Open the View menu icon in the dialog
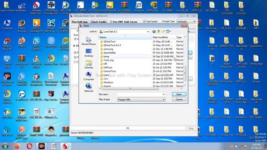Image resolution: width=267 pixels, height=150 pixels. click(x=168, y=32)
